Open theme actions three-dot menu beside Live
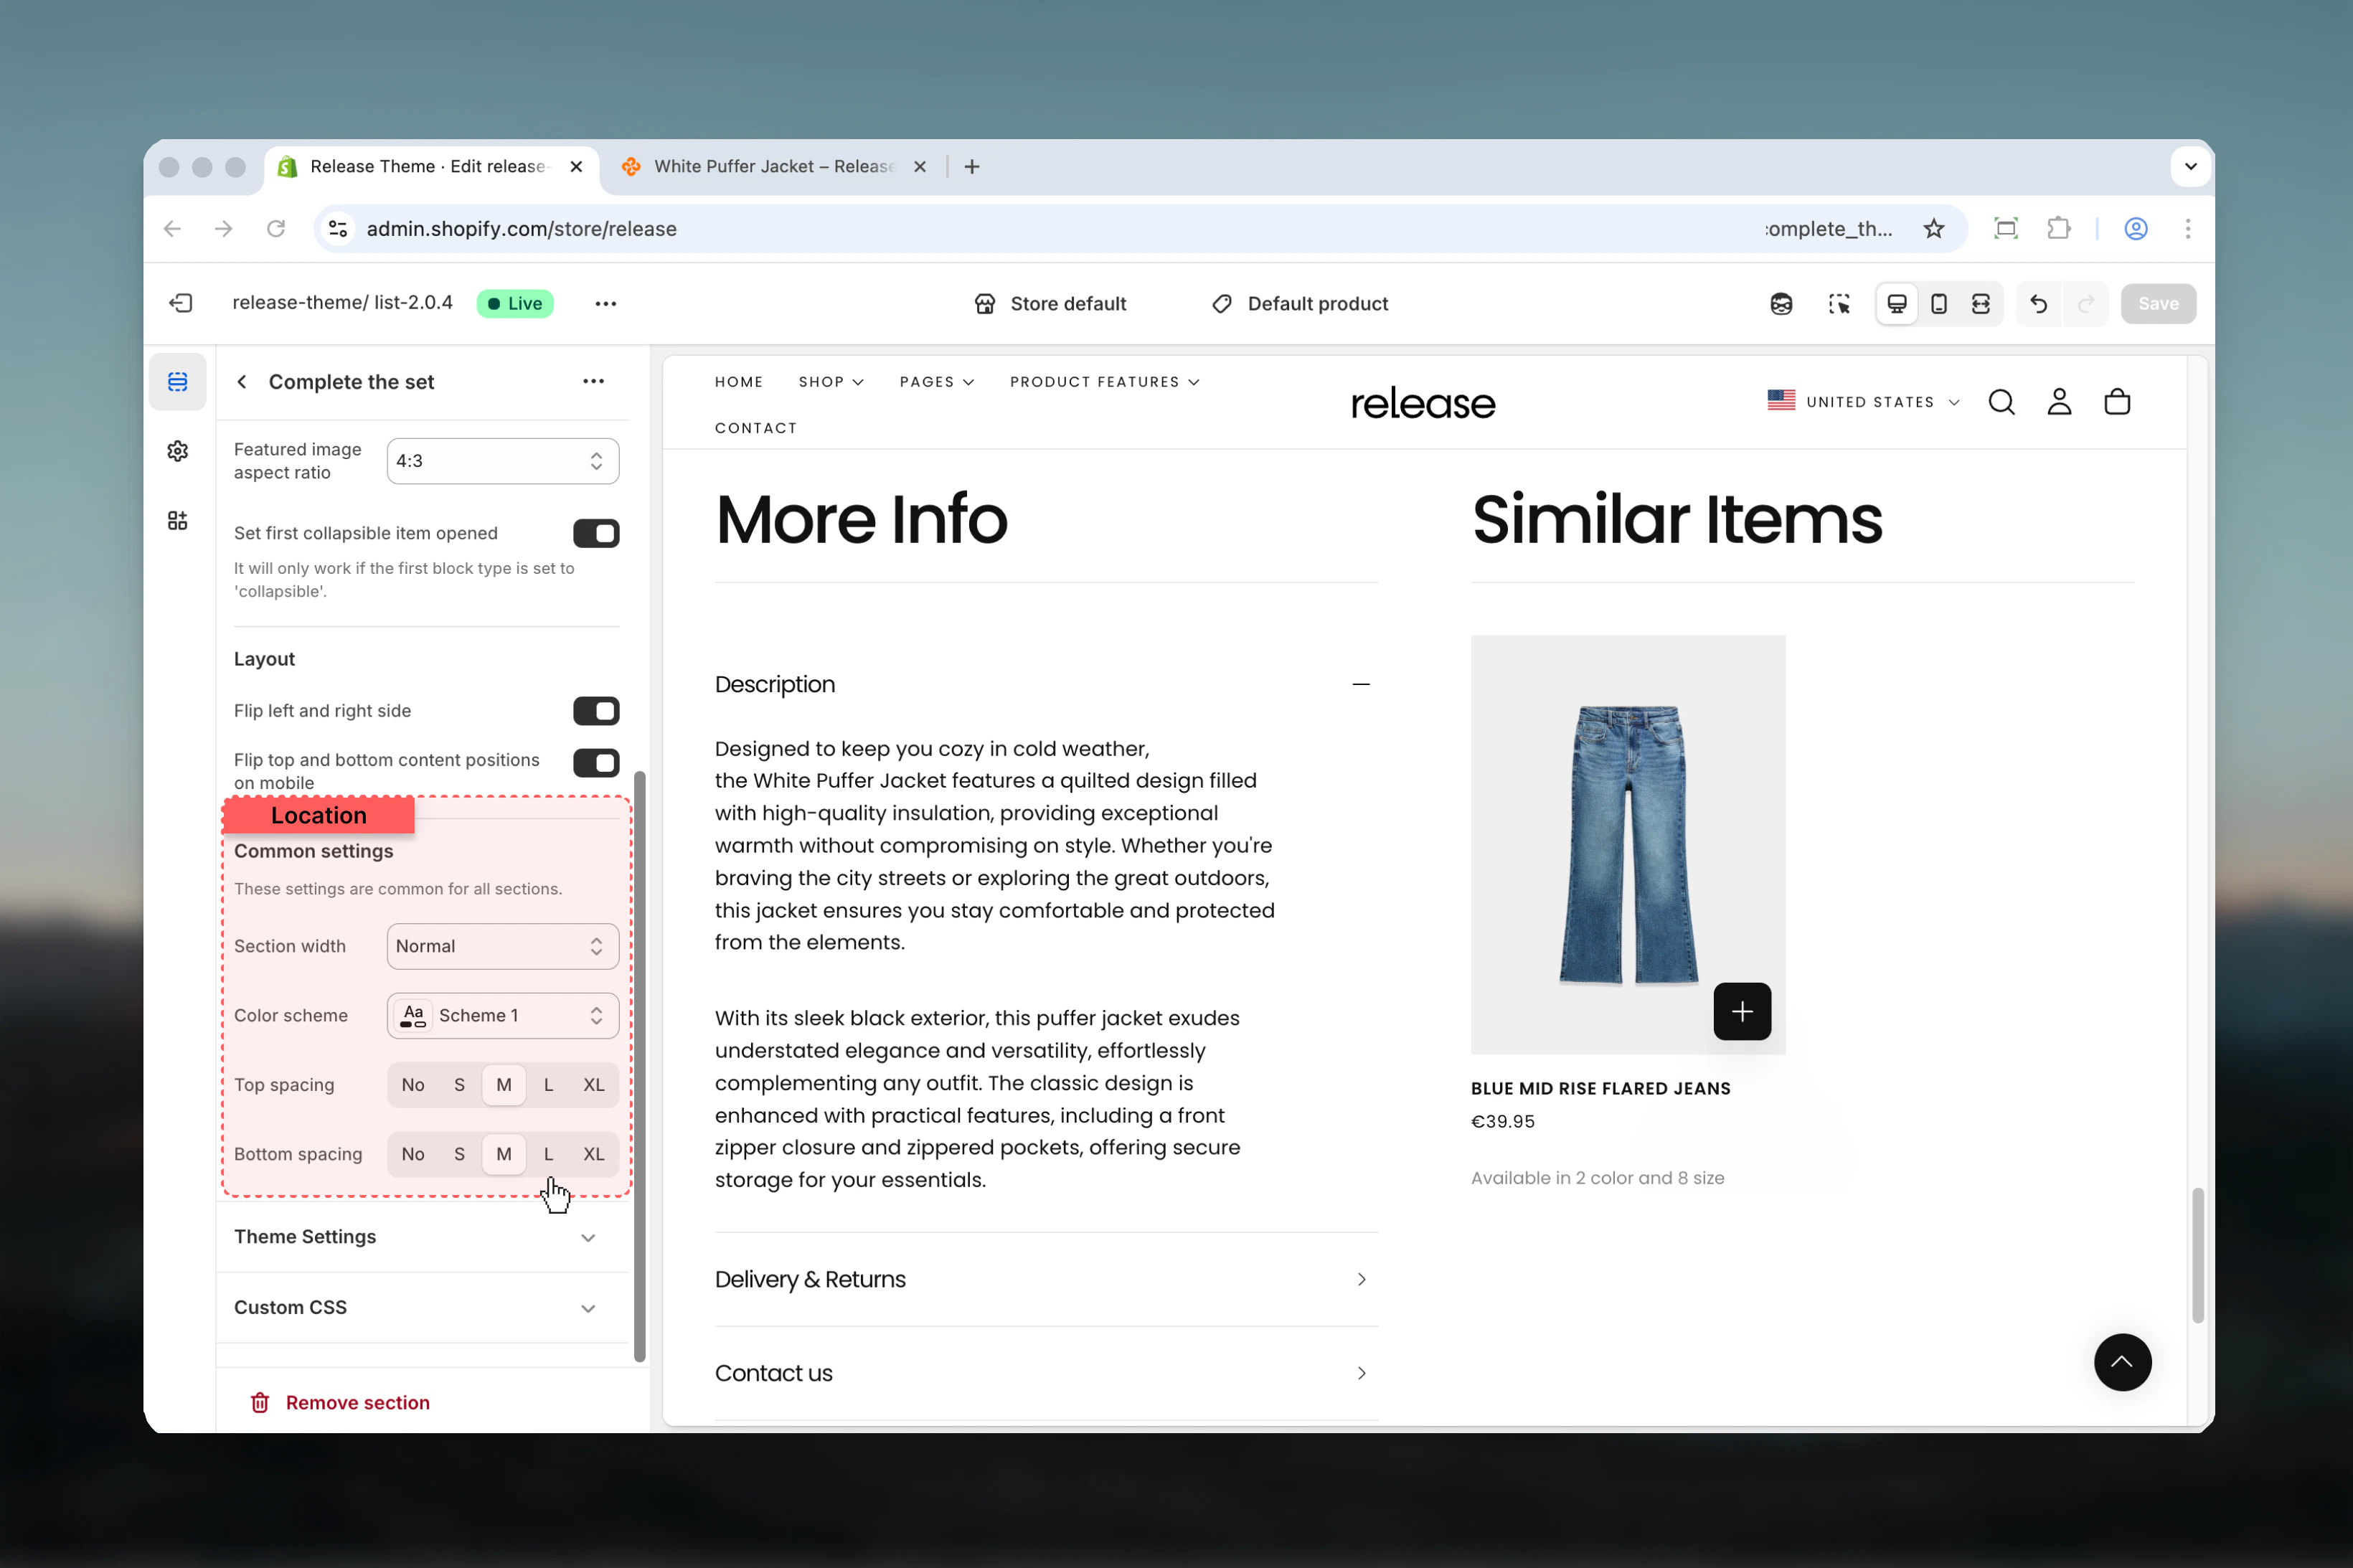This screenshot has width=2353, height=1568. 605,304
